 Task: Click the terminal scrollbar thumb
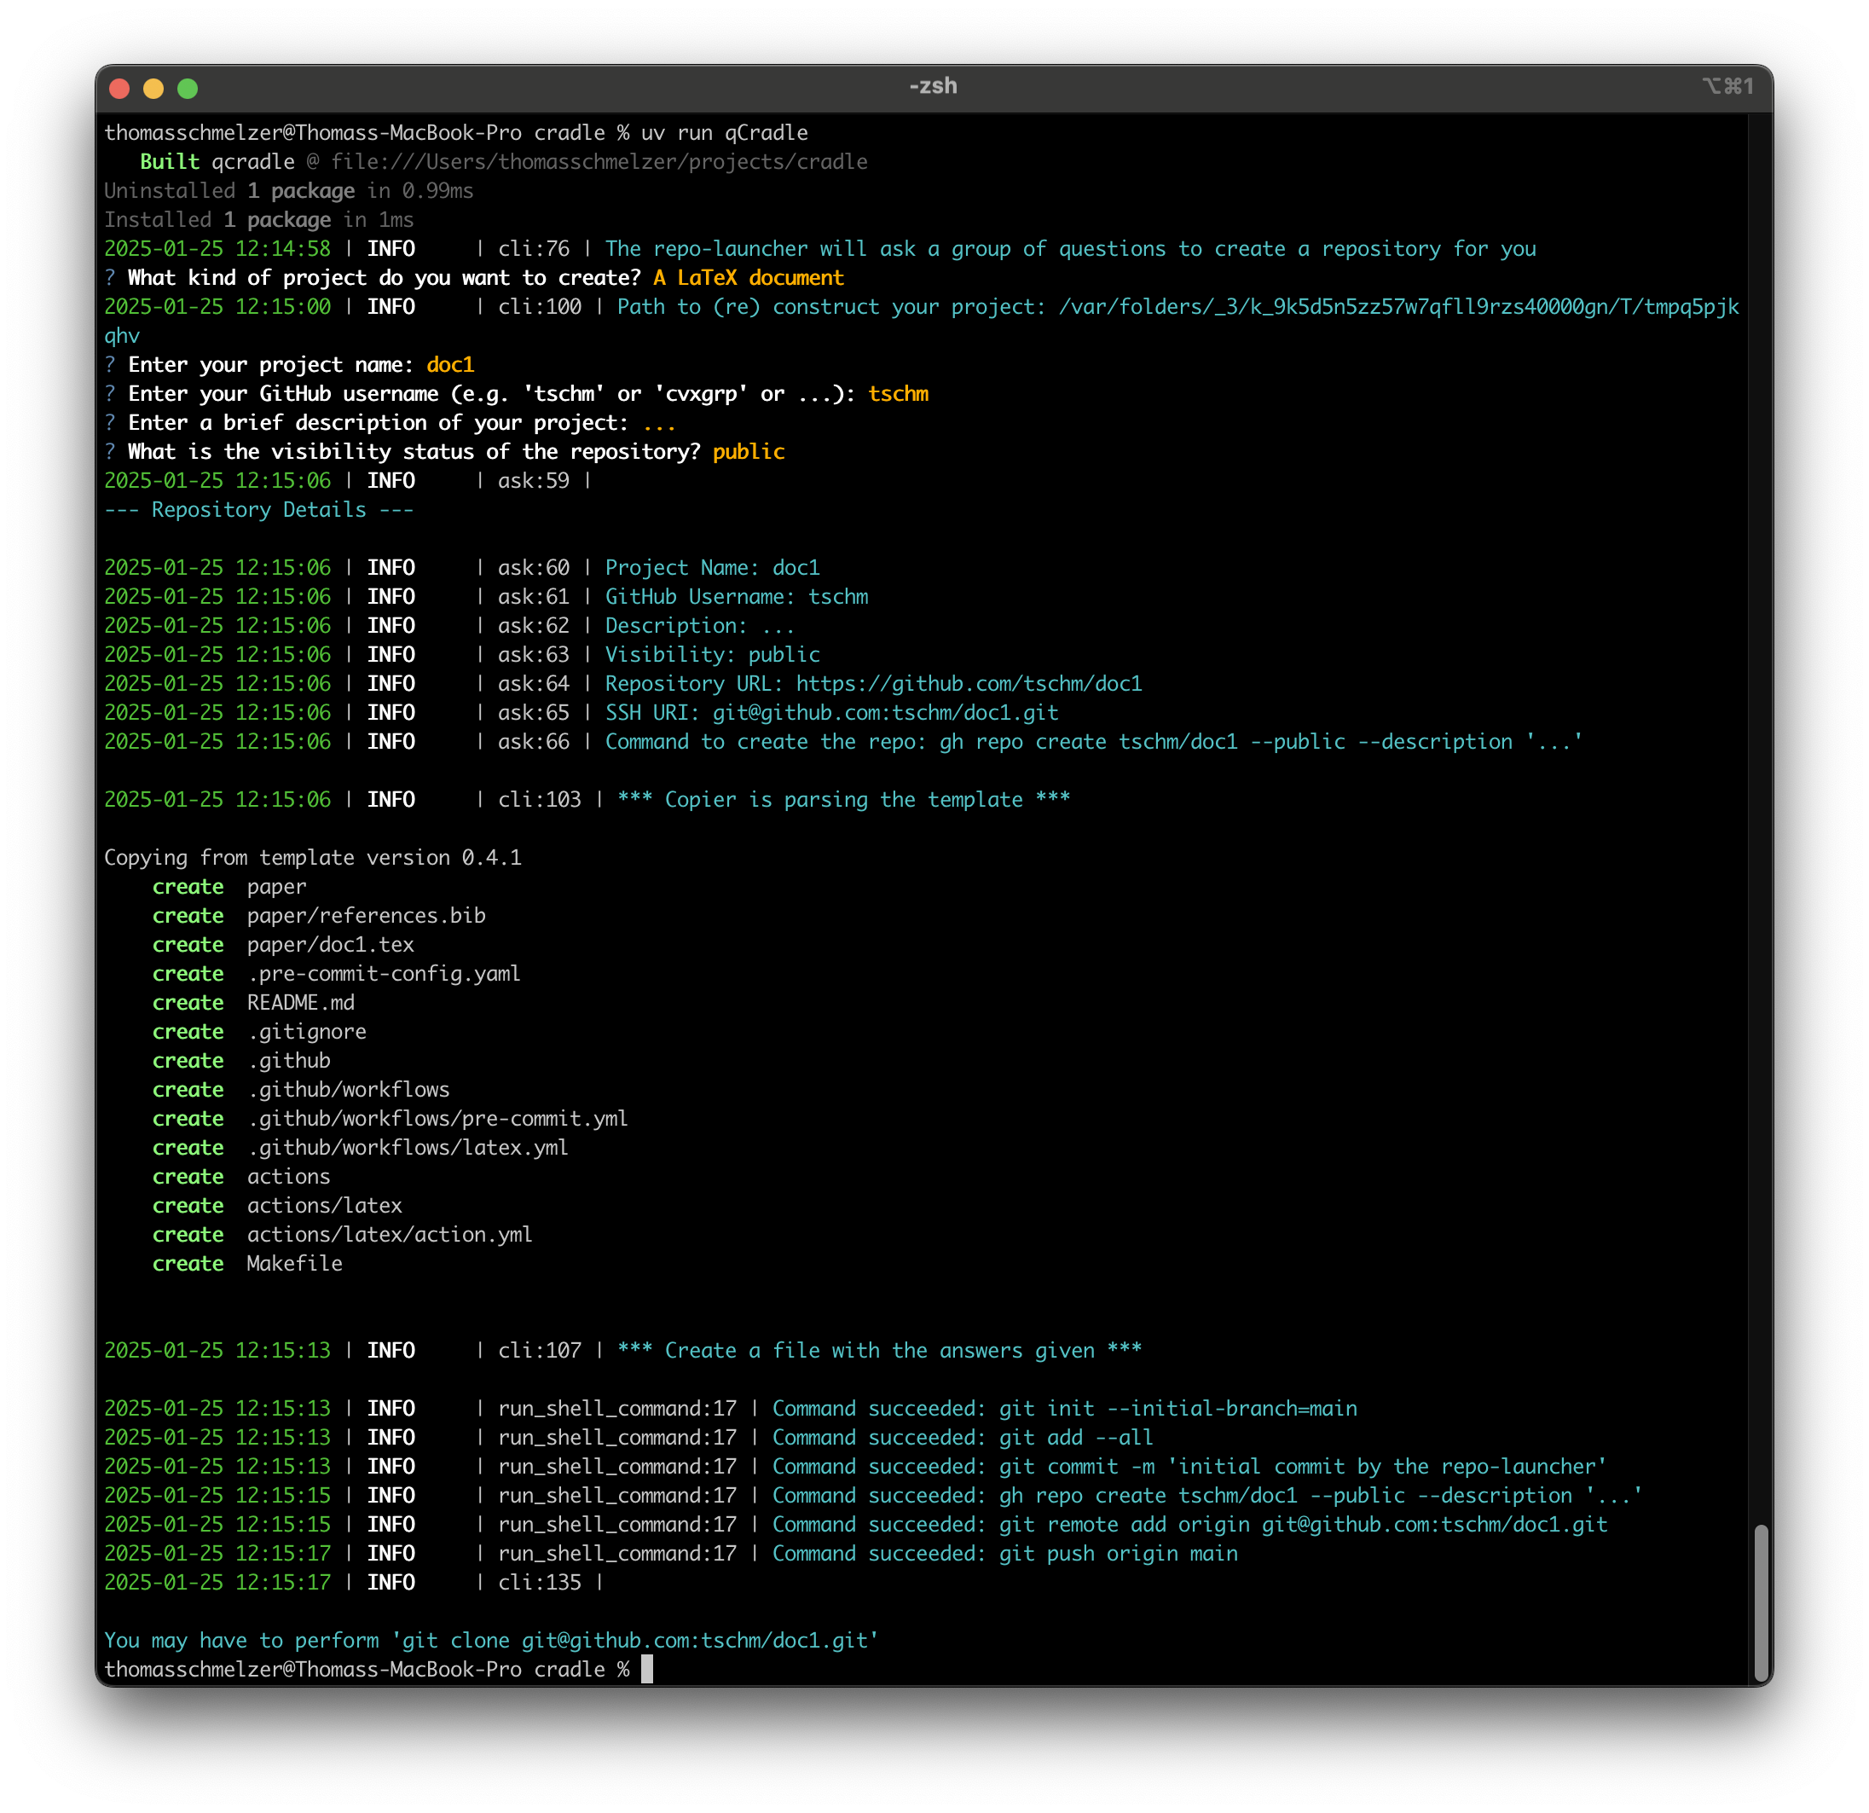pyautogui.click(x=1761, y=1602)
